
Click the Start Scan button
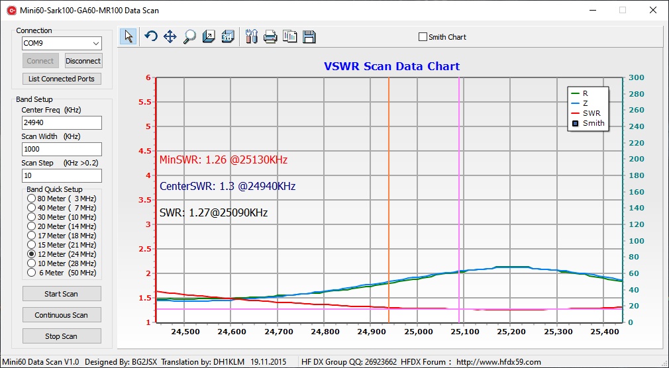pos(62,294)
